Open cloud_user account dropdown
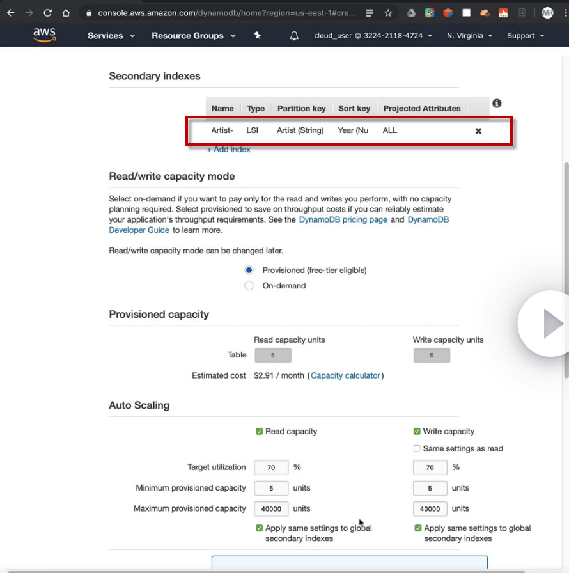569x573 pixels. [373, 36]
